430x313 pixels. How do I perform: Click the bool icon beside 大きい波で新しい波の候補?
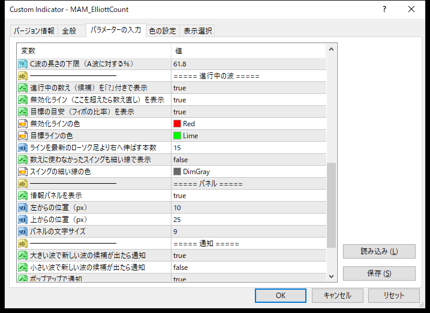click(23, 256)
